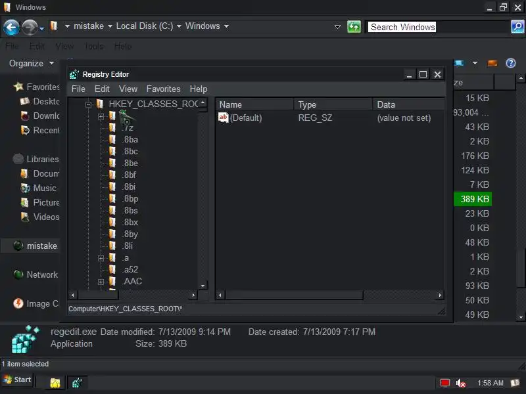Image resolution: width=526 pixels, height=394 pixels.
Task: Open Documents library in sidebar
Action: tap(39, 173)
